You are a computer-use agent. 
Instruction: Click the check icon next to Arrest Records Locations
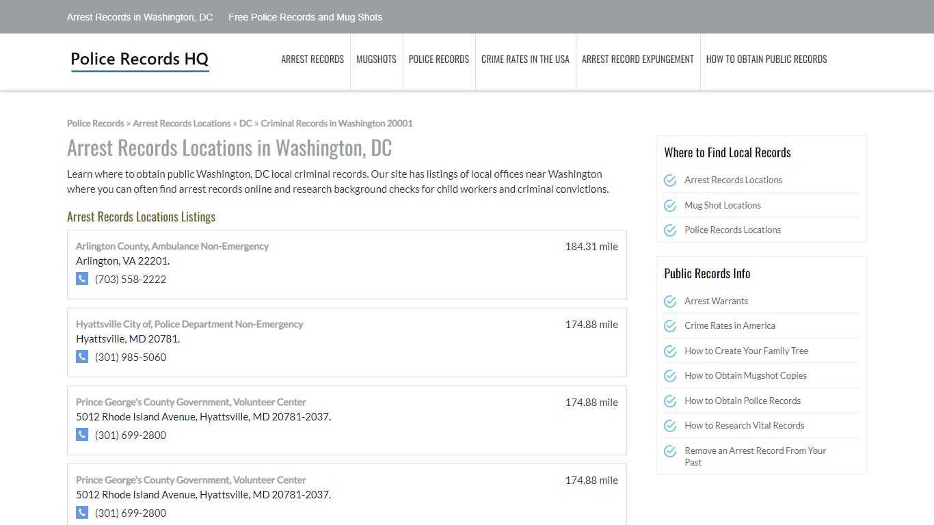(670, 180)
